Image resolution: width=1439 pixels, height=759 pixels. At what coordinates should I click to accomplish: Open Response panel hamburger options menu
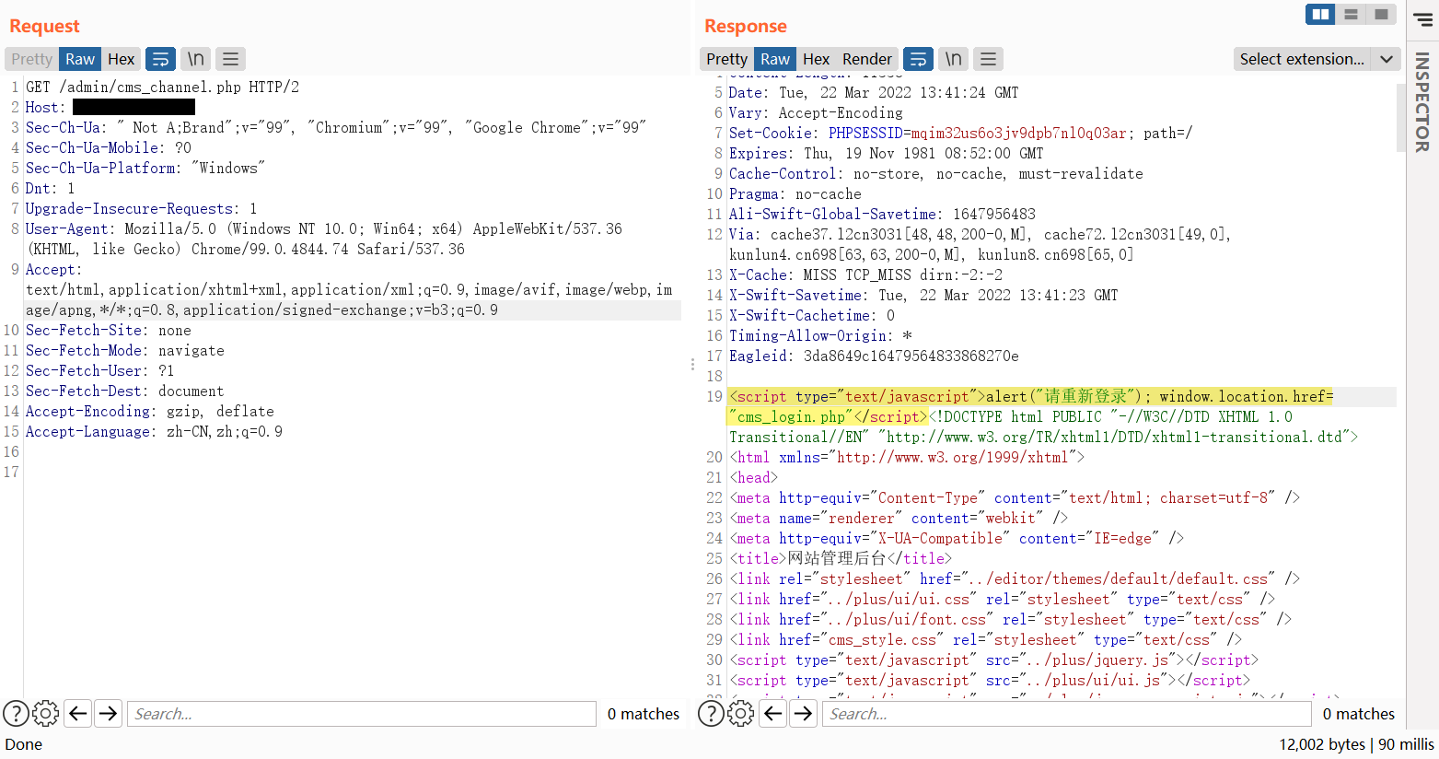pyautogui.click(x=988, y=59)
